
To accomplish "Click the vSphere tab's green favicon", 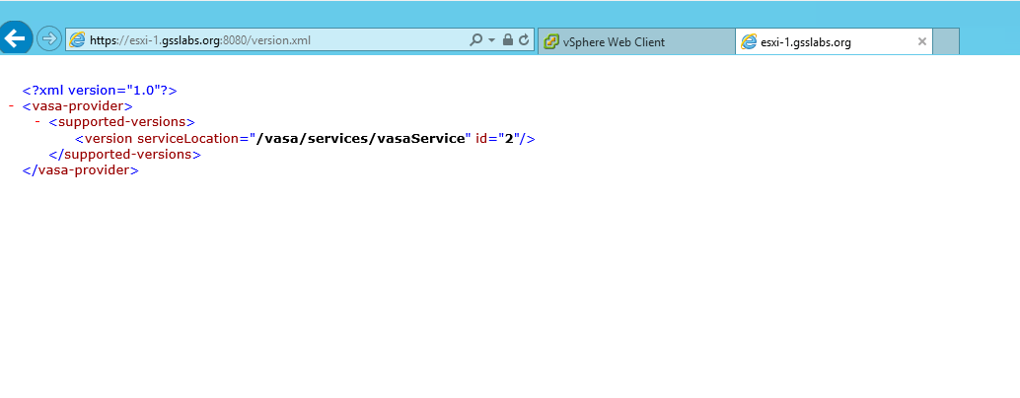I will click(x=550, y=41).
